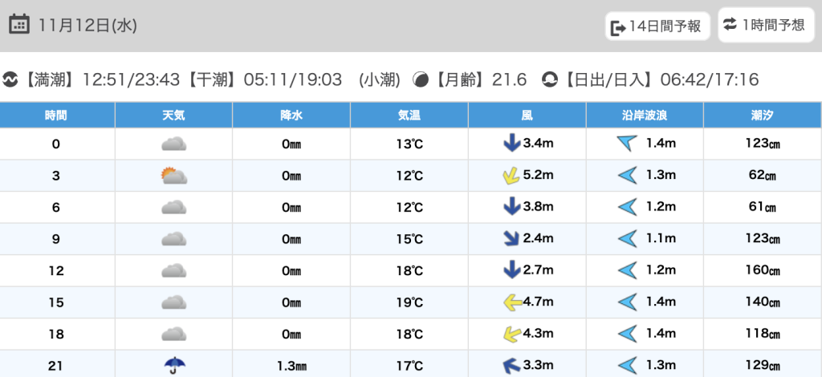Select the 天気 column header
822x377 pixels.
pos(173,116)
